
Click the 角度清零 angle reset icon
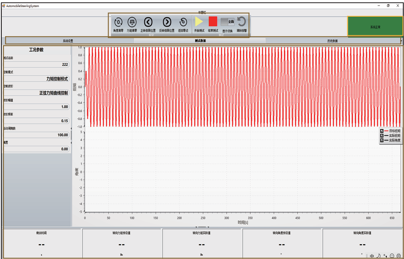[x=118, y=22]
